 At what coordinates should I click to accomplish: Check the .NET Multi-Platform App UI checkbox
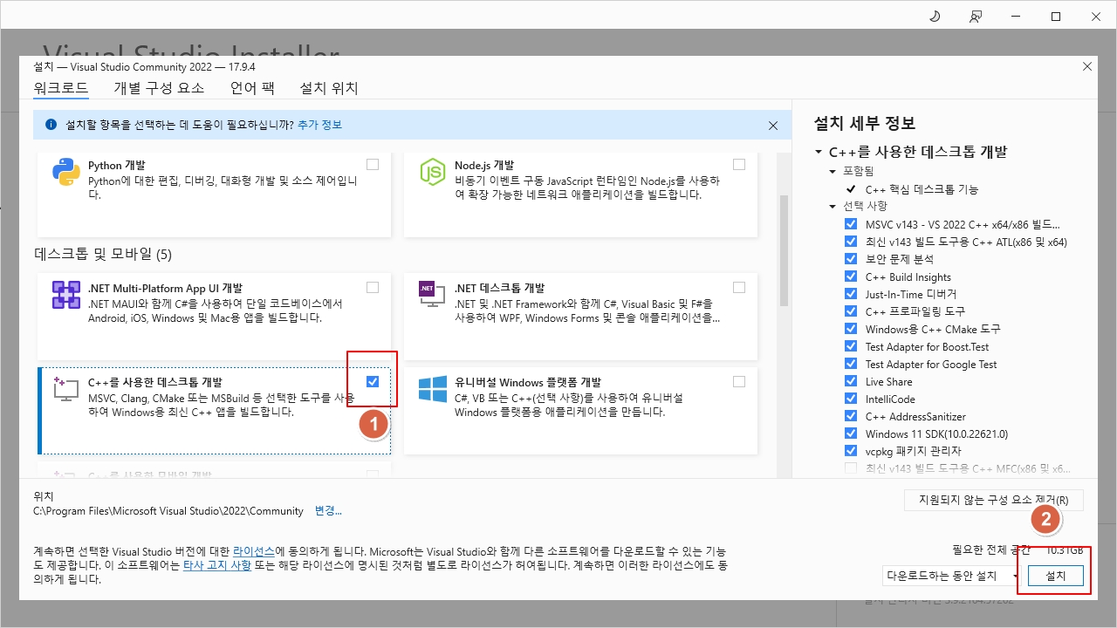point(373,287)
